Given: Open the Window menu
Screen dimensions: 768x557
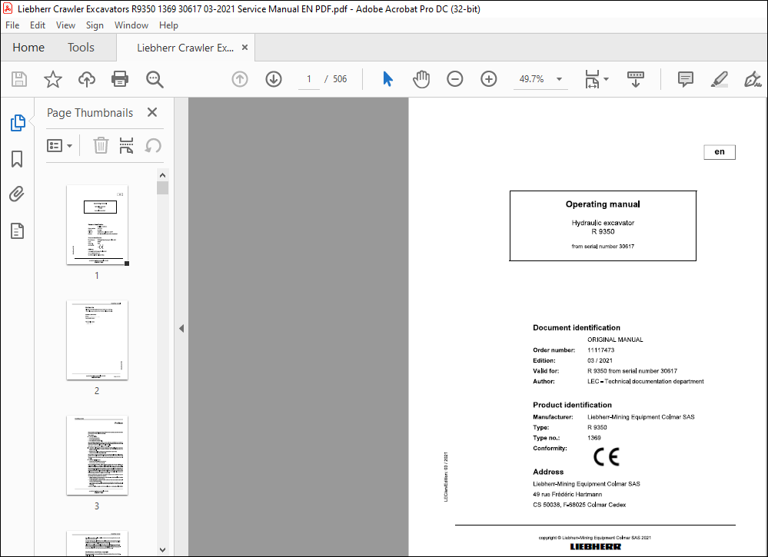Looking at the screenshot, I should point(131,25).
